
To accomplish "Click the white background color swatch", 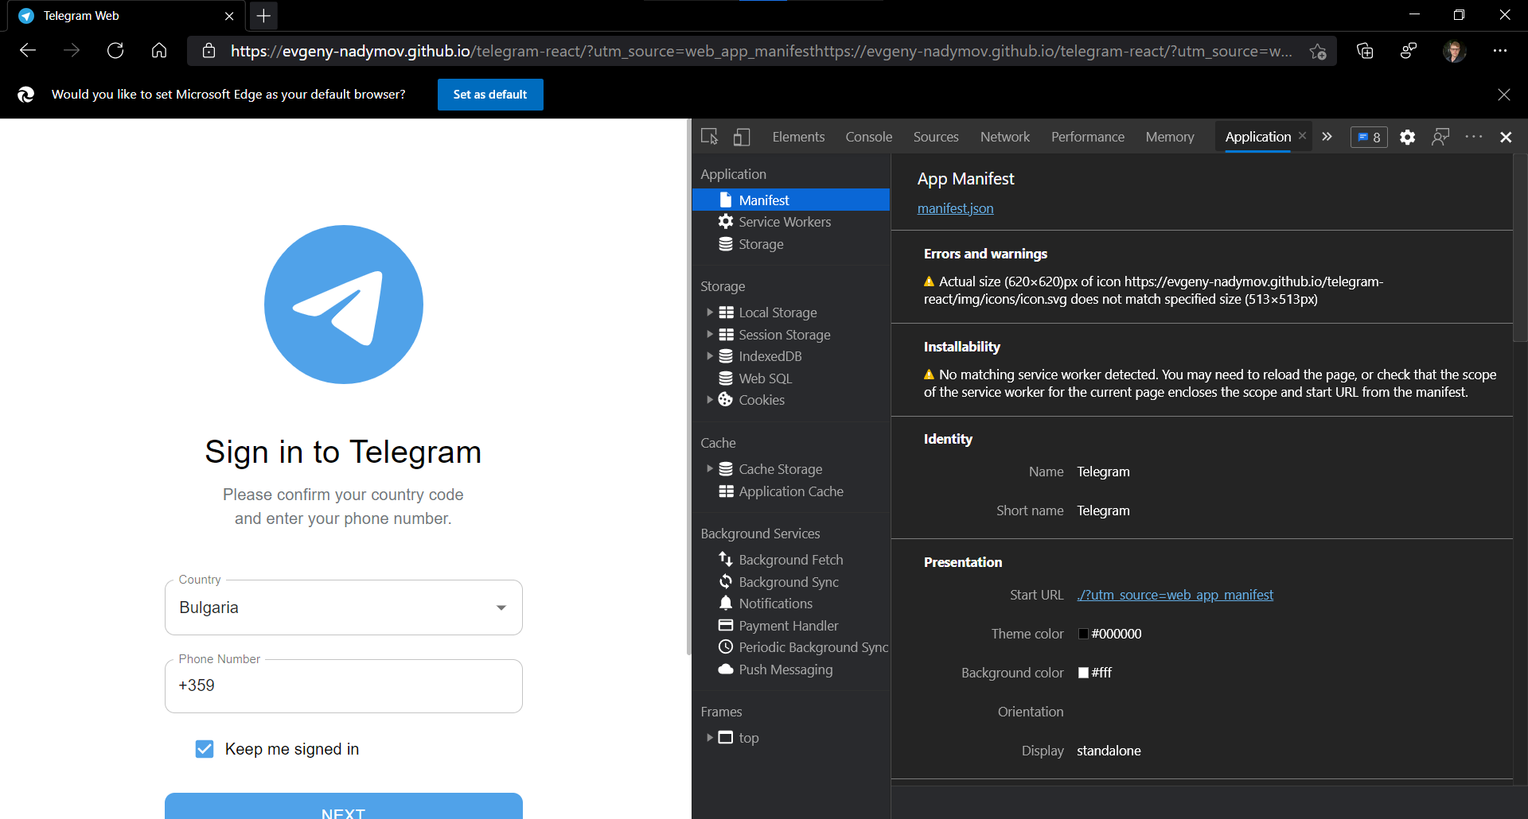I will 1083,673.
